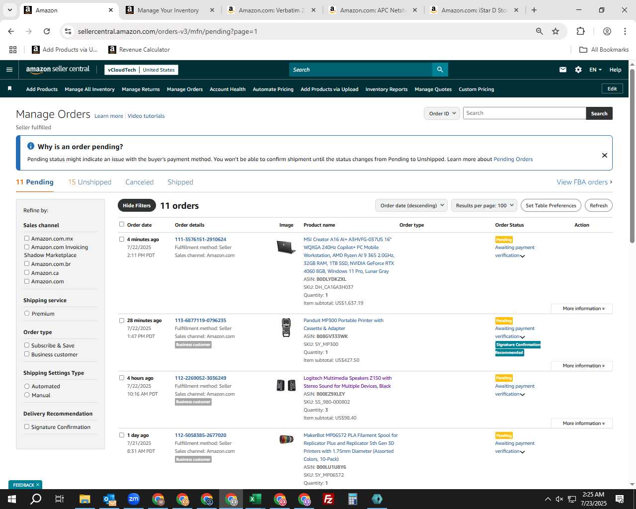Screen dimensions: 636x509
Task: Expand More information for MSI Creator order
Action: pos(582,309)
